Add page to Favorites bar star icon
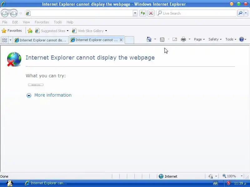This screenshot has width=250, height=187. (x=30, y=31)
